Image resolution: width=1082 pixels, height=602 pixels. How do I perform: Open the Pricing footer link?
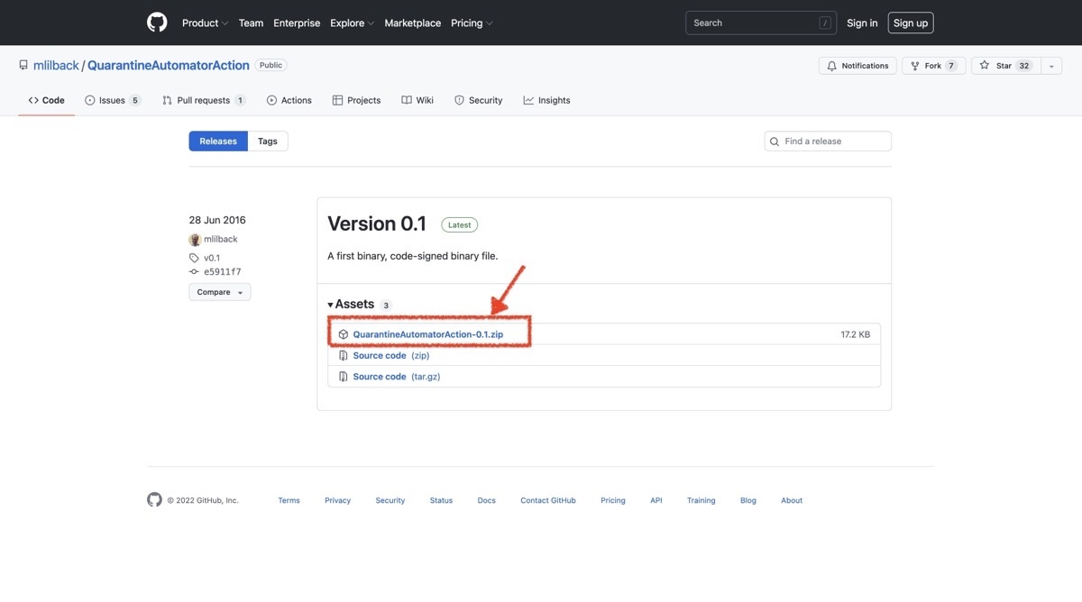(x=613, y=500)
